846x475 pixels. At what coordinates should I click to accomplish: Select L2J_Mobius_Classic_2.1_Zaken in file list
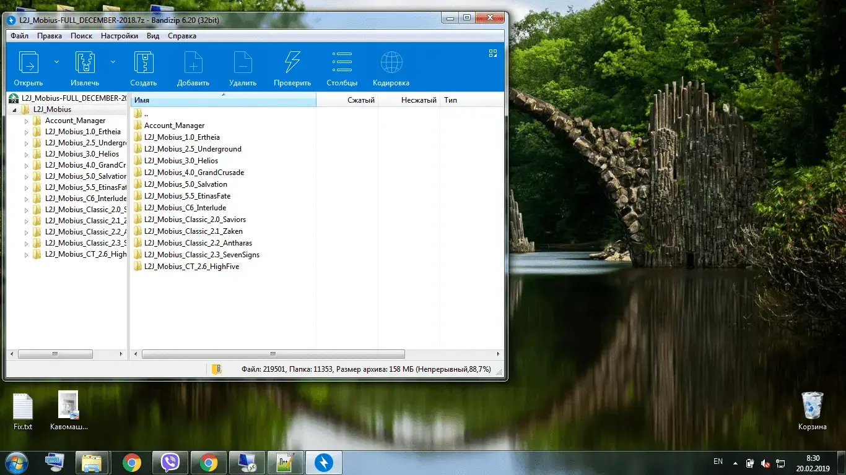pos(193,231)
